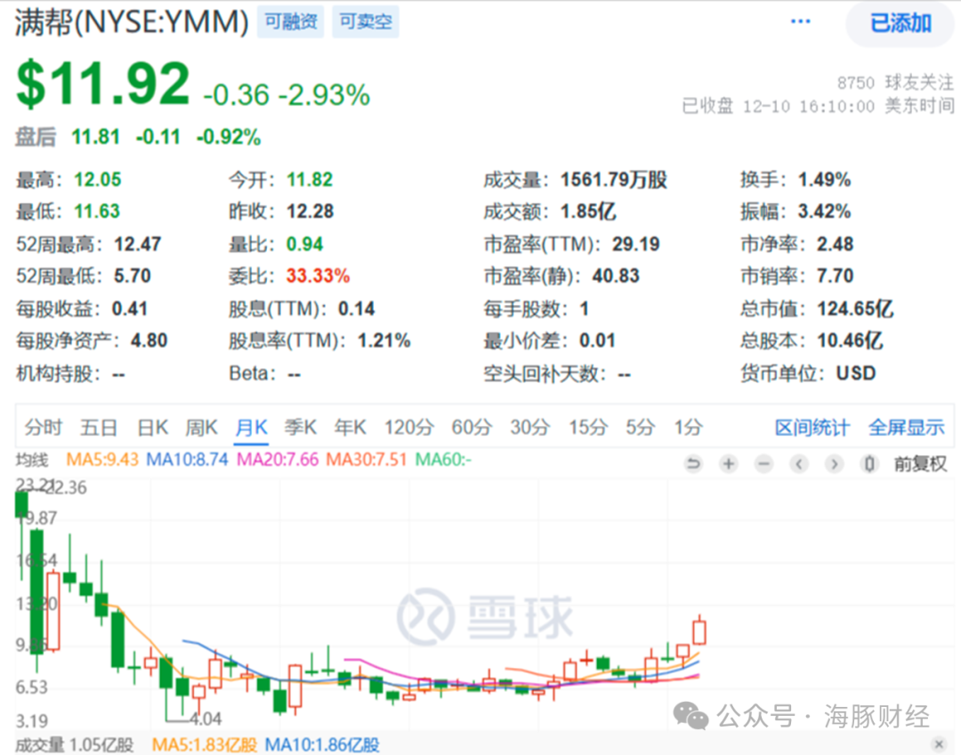Switch to the 五日 chart tab

(x=99, y=427)
